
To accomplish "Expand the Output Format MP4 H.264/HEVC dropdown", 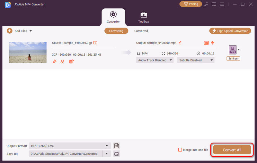I will 70,146.
